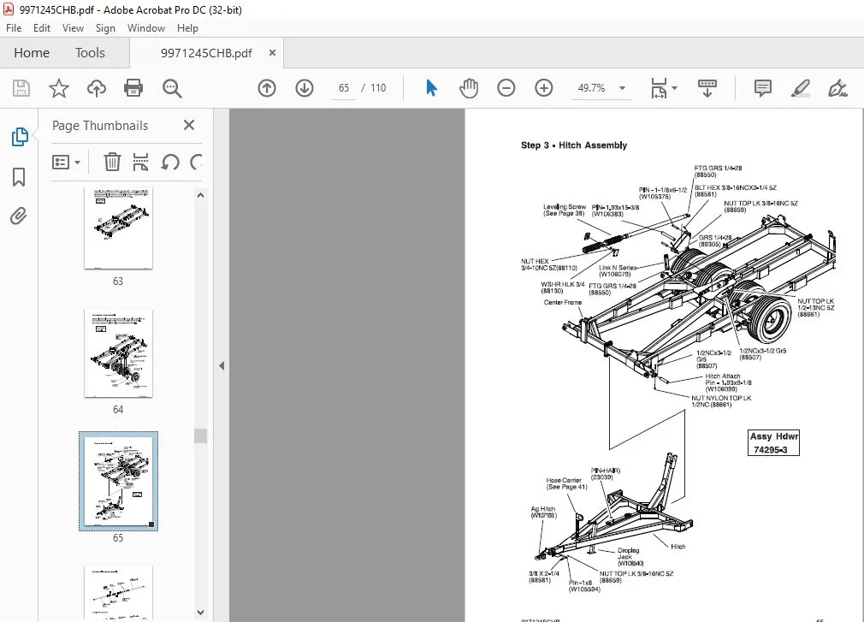
Task: Zoom in with plus icon
Action: click(x=543, y=88)
